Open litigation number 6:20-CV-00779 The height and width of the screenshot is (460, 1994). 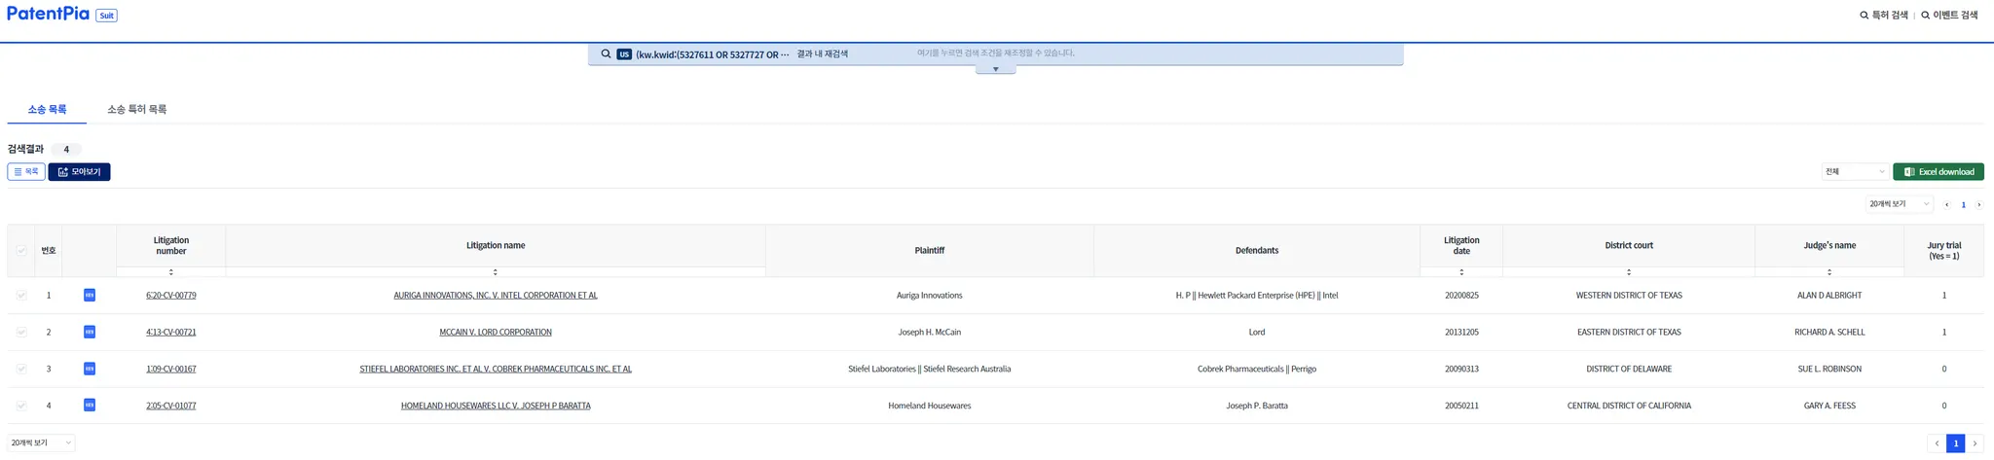click(x=171, y=296)
